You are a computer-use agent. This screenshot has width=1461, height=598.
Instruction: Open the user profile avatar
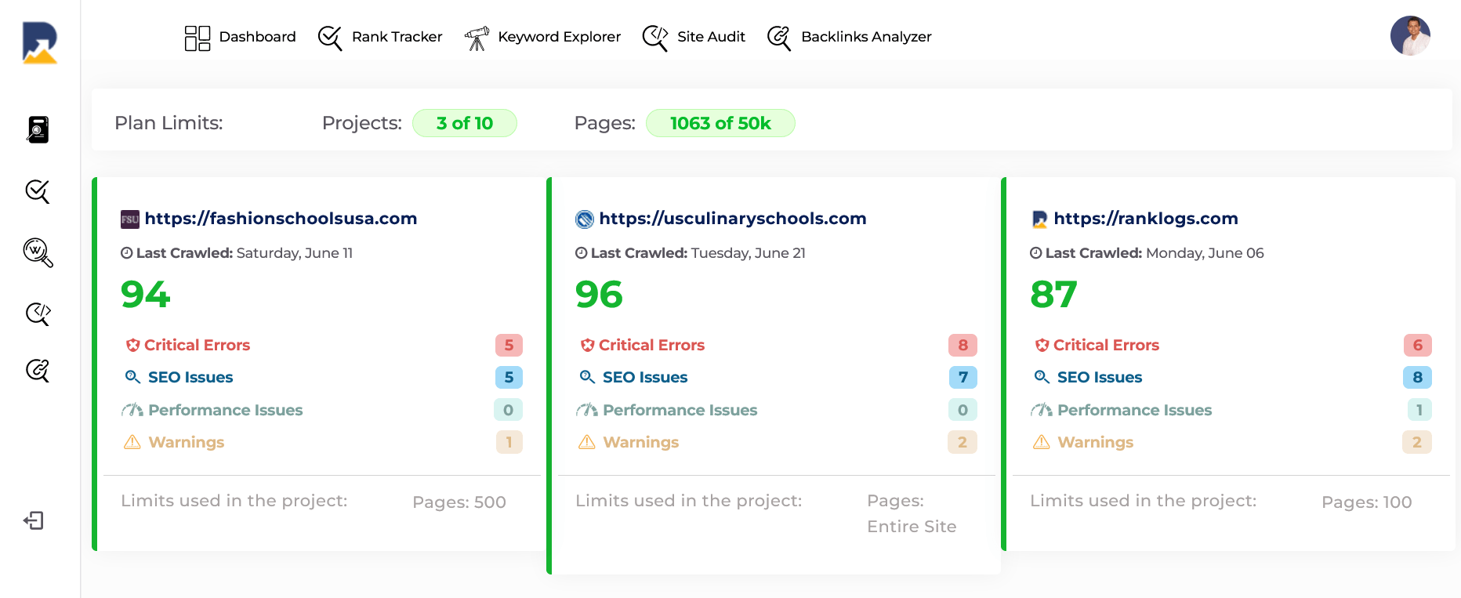(x=1410, y=36)
